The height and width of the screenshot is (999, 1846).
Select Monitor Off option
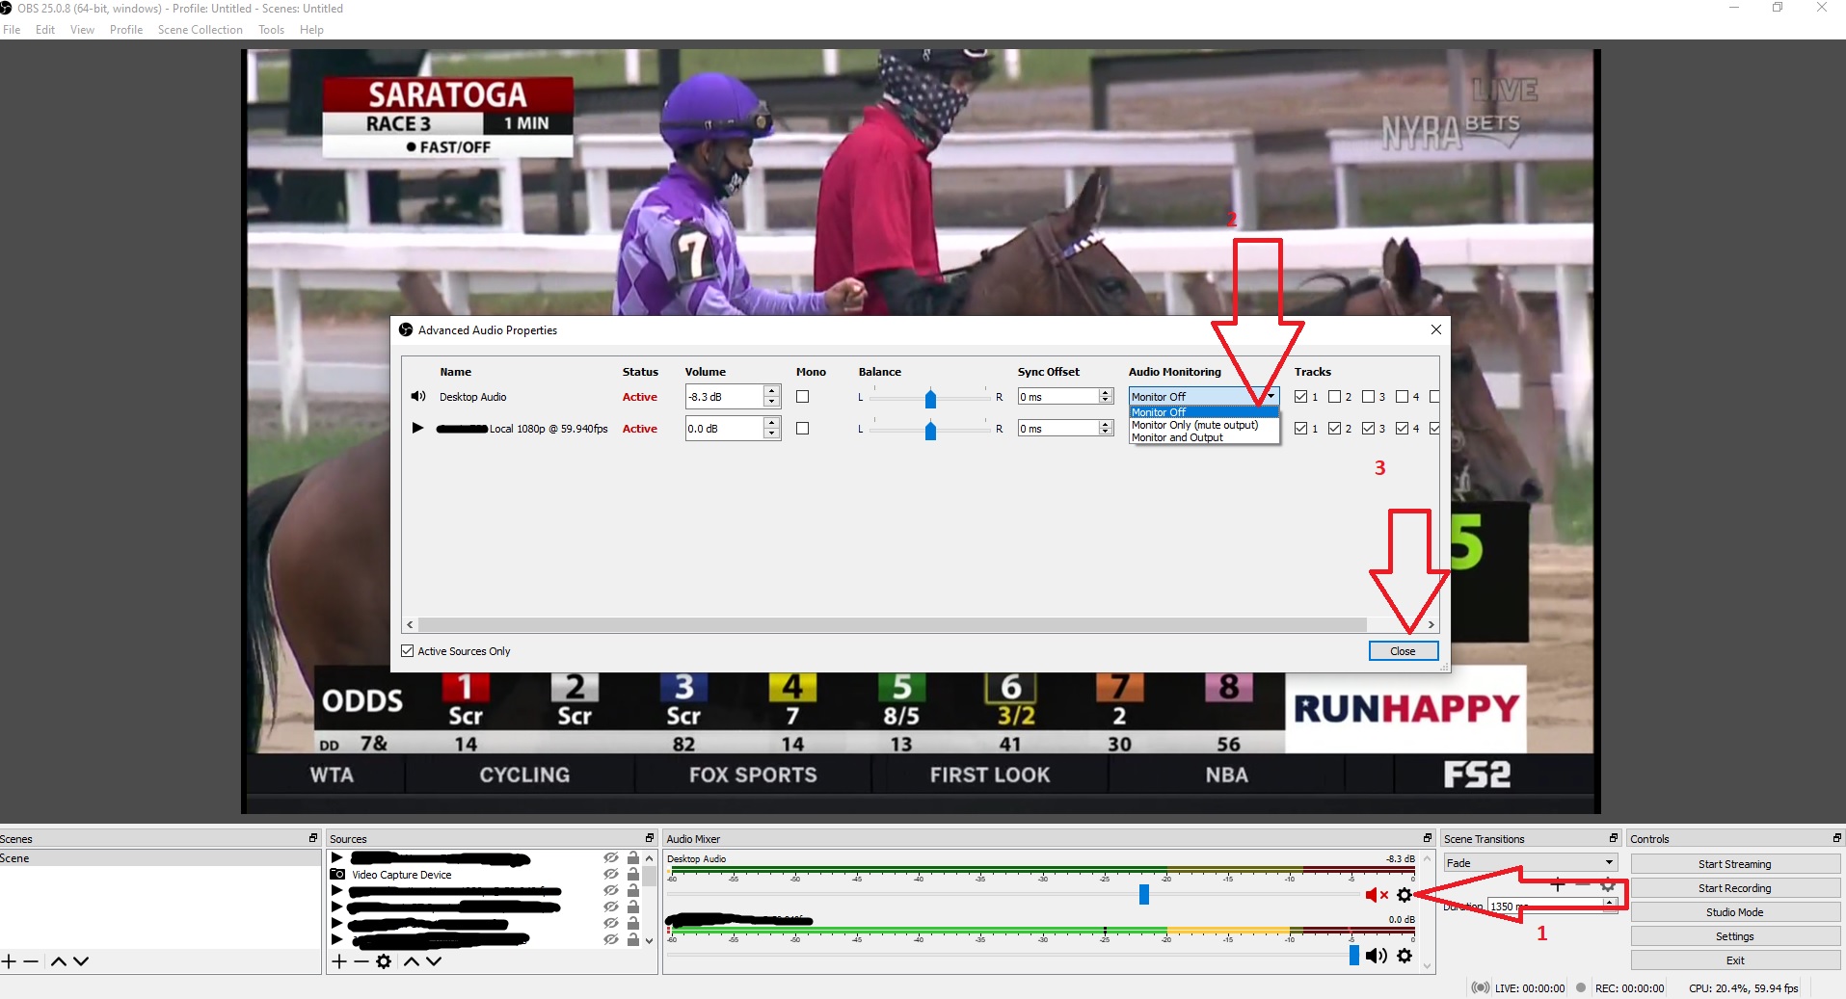click(1204, 412)
